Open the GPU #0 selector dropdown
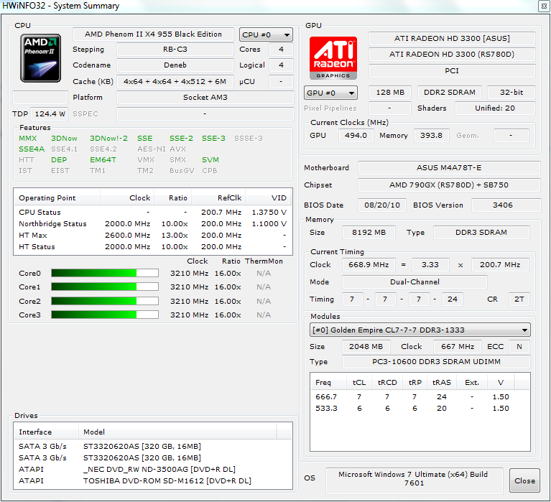Image resolution: width=551 pixels, height=502 pixels. pyautogui.click(x=330, y=93)
